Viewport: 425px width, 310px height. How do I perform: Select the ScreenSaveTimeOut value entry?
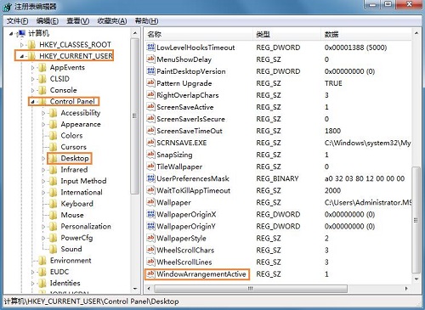click(x=190, y=131)
